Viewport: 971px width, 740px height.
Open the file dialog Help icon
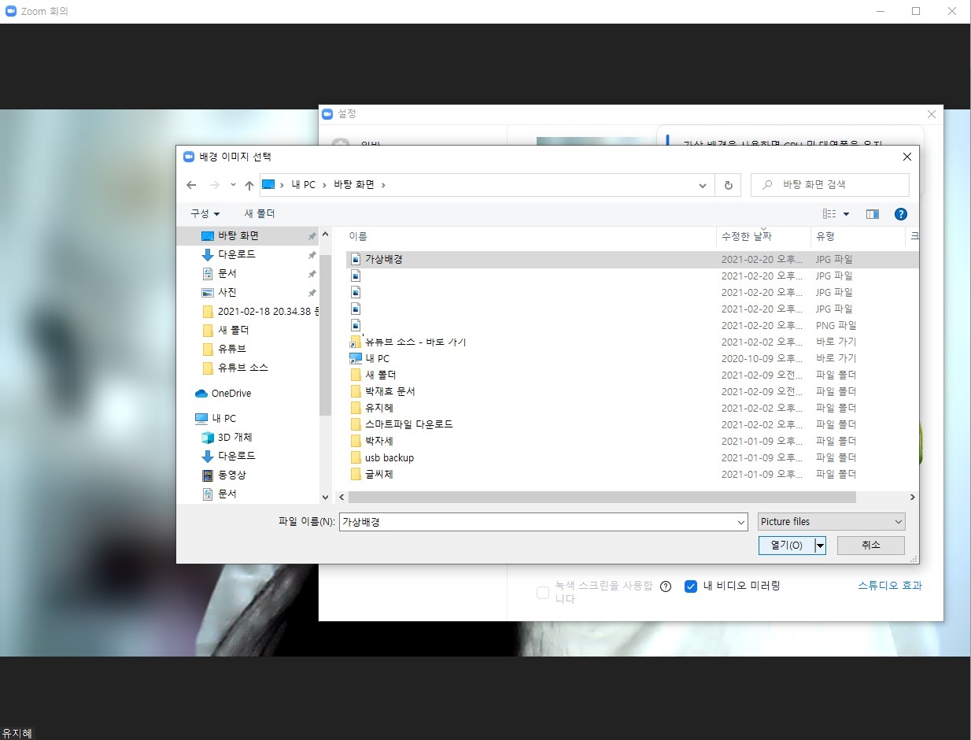901,214
